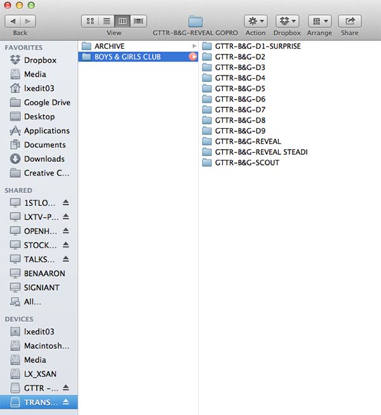Click the title bar folder icon
This screenshot has width=381, height=415.
click(196, 22)
